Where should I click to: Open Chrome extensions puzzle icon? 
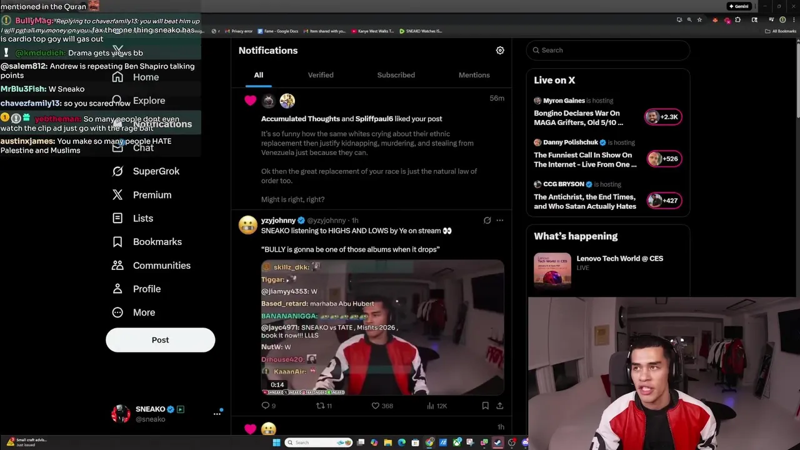tap(737, 20)
